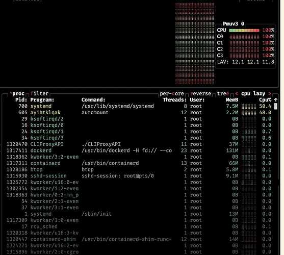This screenshot has width=284, height=255.
Task: Select previous sorting column with left arrow
Action: [237, 93]
